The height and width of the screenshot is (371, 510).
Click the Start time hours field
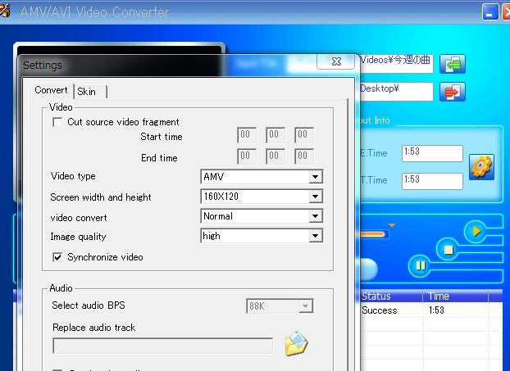pyautogui.click(x=247, y=135)
